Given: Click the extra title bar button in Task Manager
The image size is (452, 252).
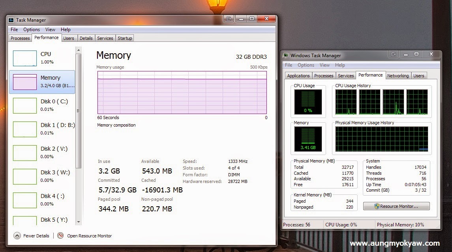Looking at the screenshot, I should pyautogui.click(x=229, y=19).
